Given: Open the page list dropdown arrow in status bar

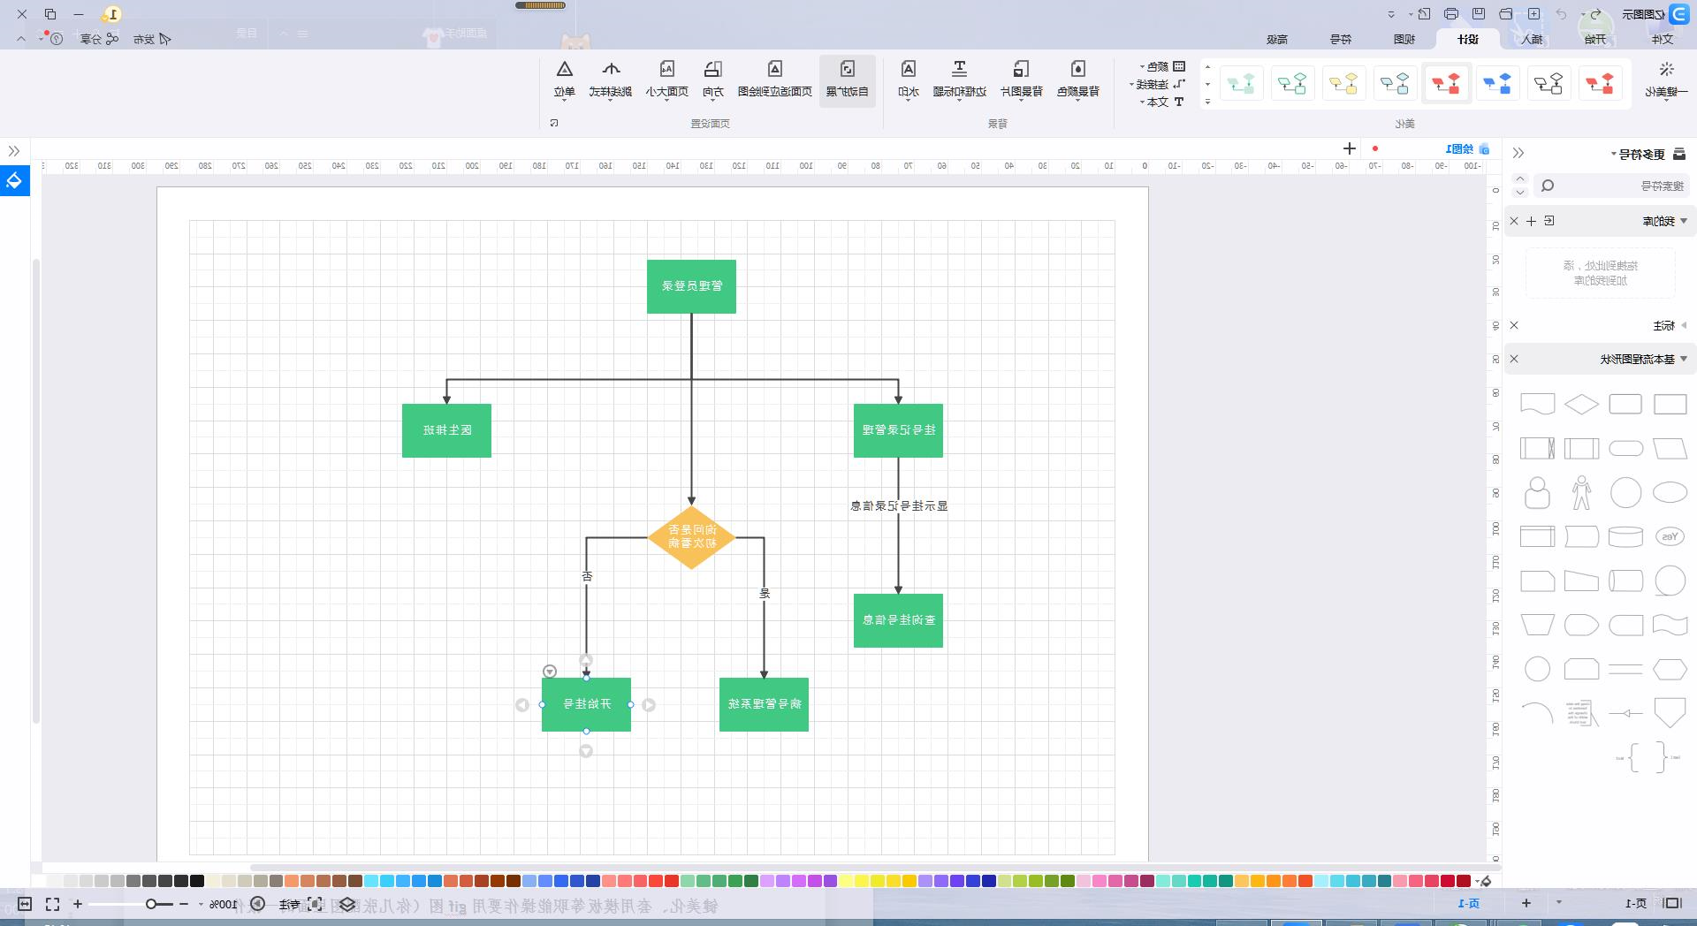Looking at the screenshot, I should pyautogui.click(x=1558, y=902).
